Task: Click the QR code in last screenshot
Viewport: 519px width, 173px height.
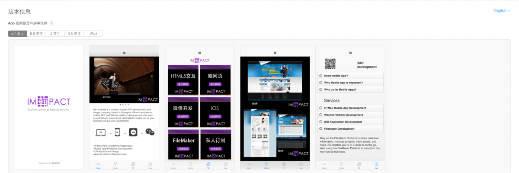Action: coord(330,64)
